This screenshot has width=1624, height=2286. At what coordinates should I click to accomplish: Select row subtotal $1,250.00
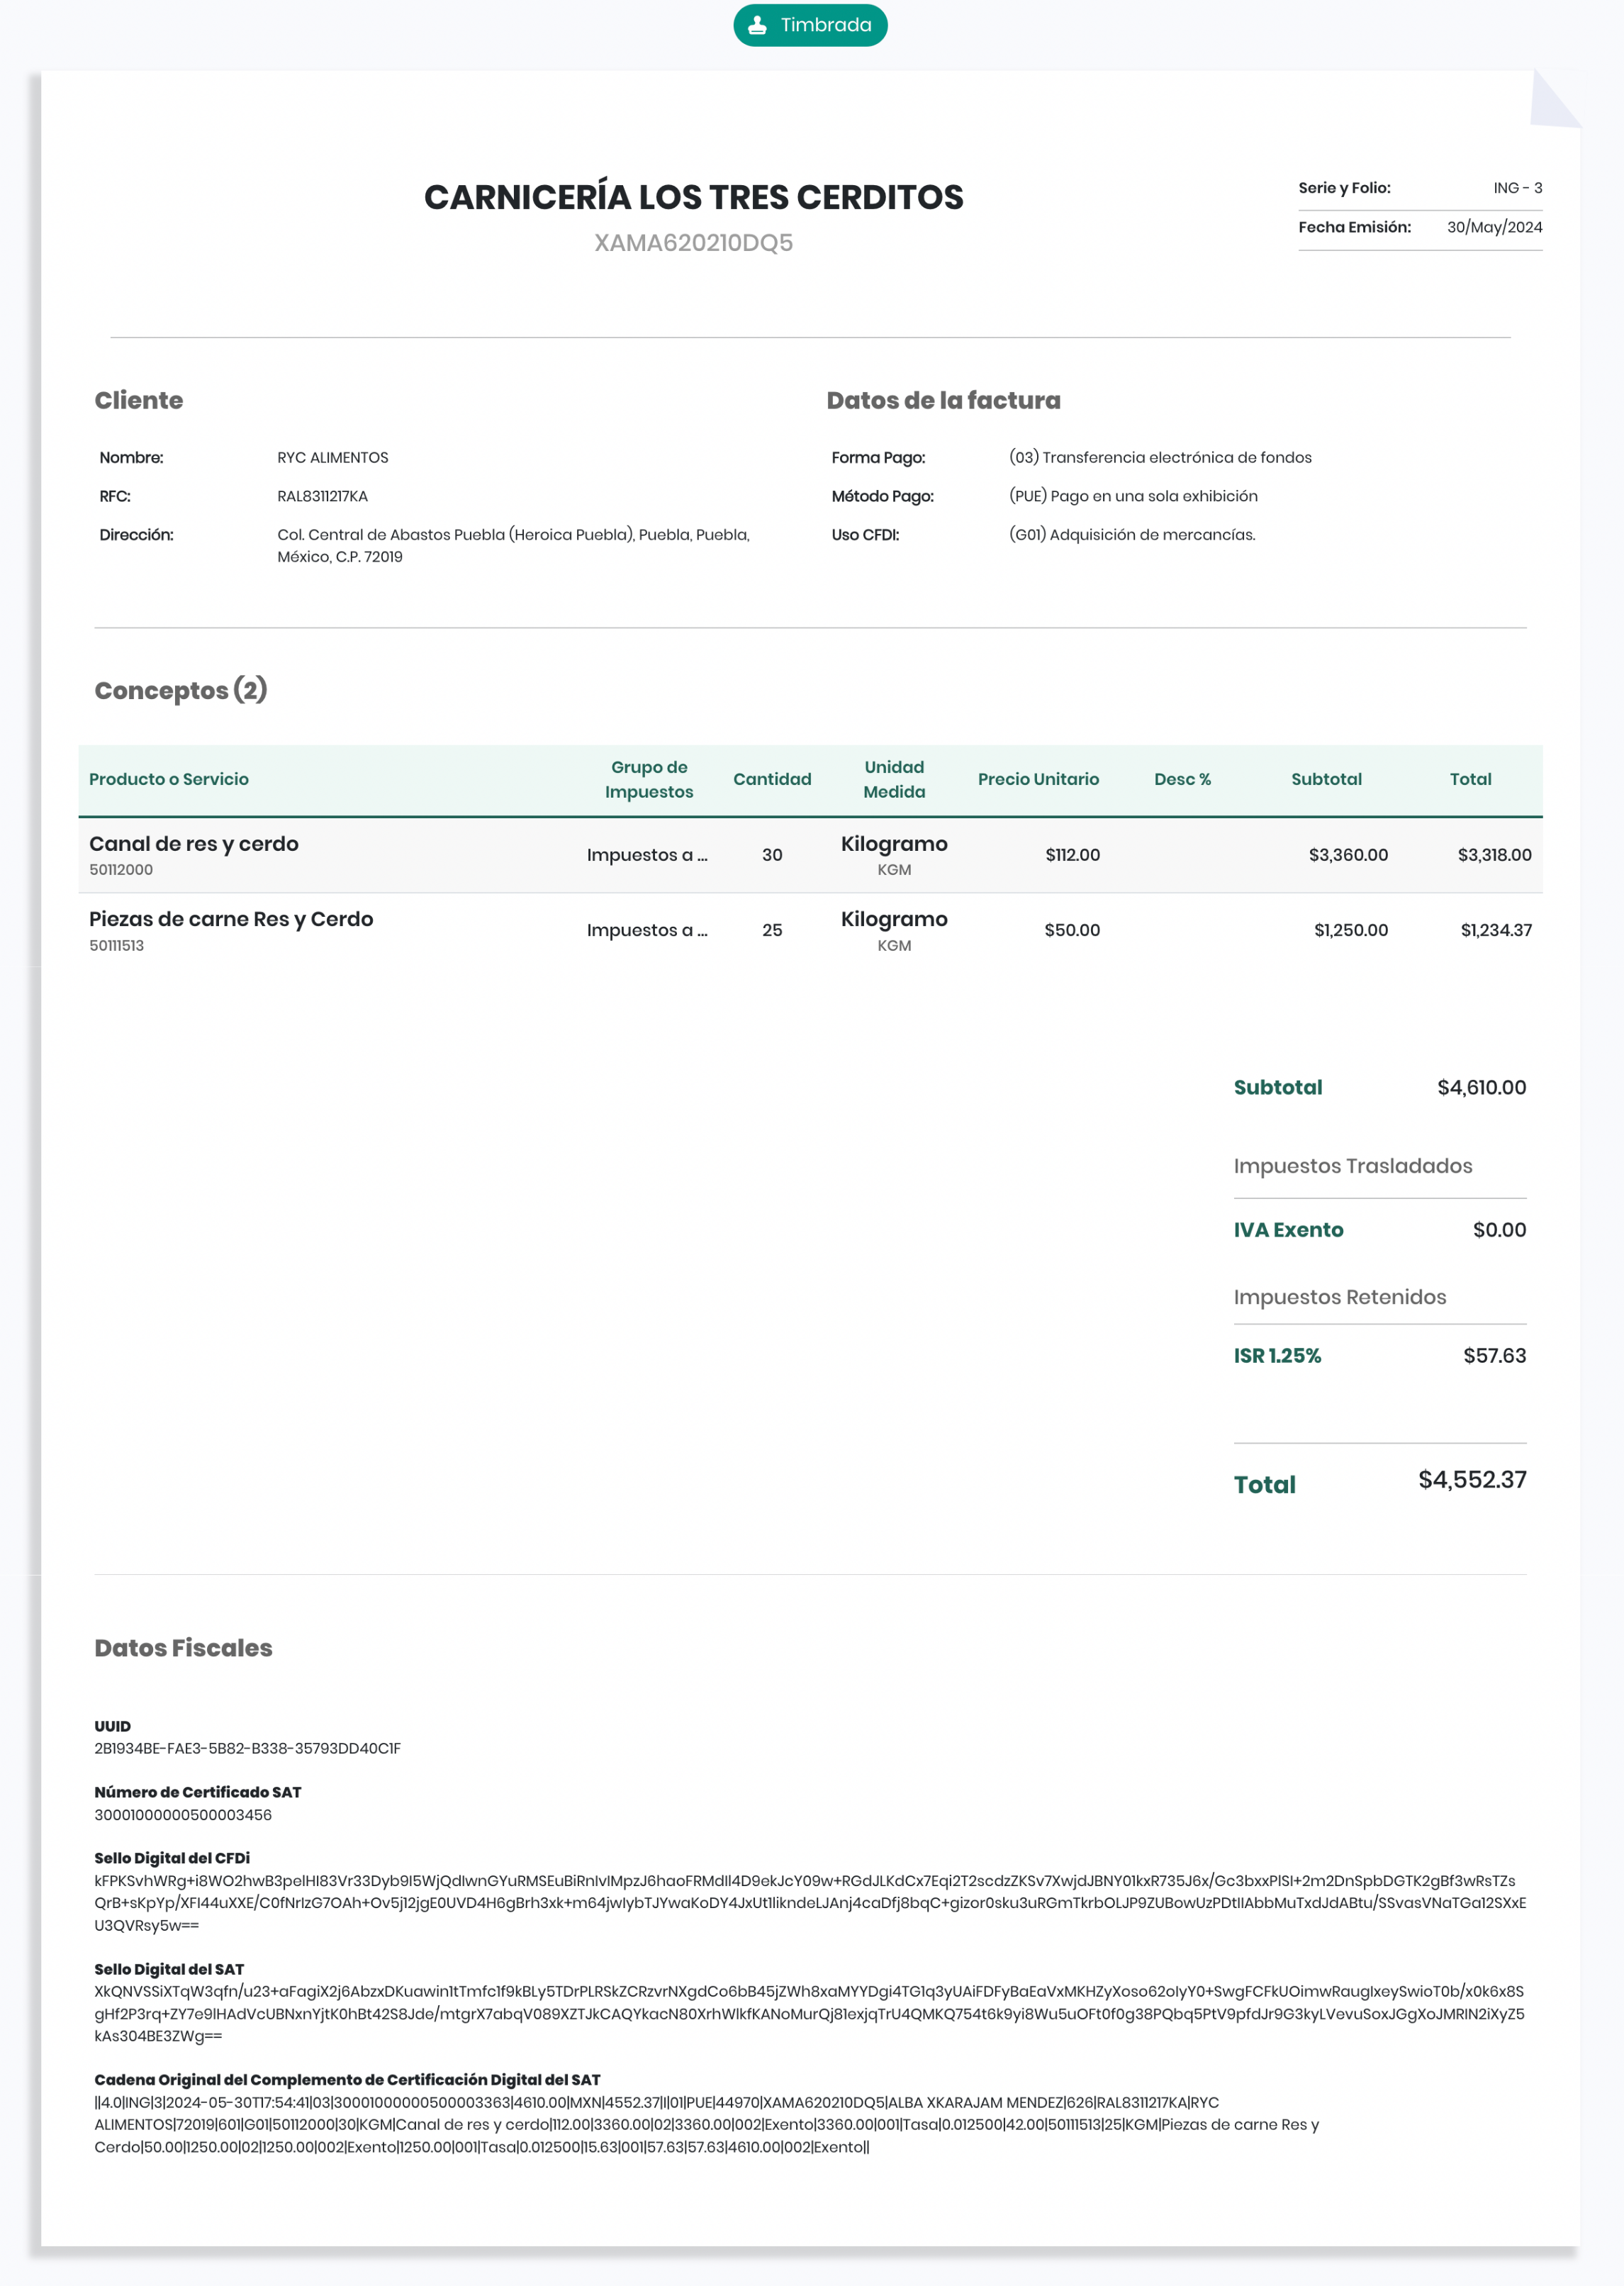pyautogui.click(x=1351, y=930)
